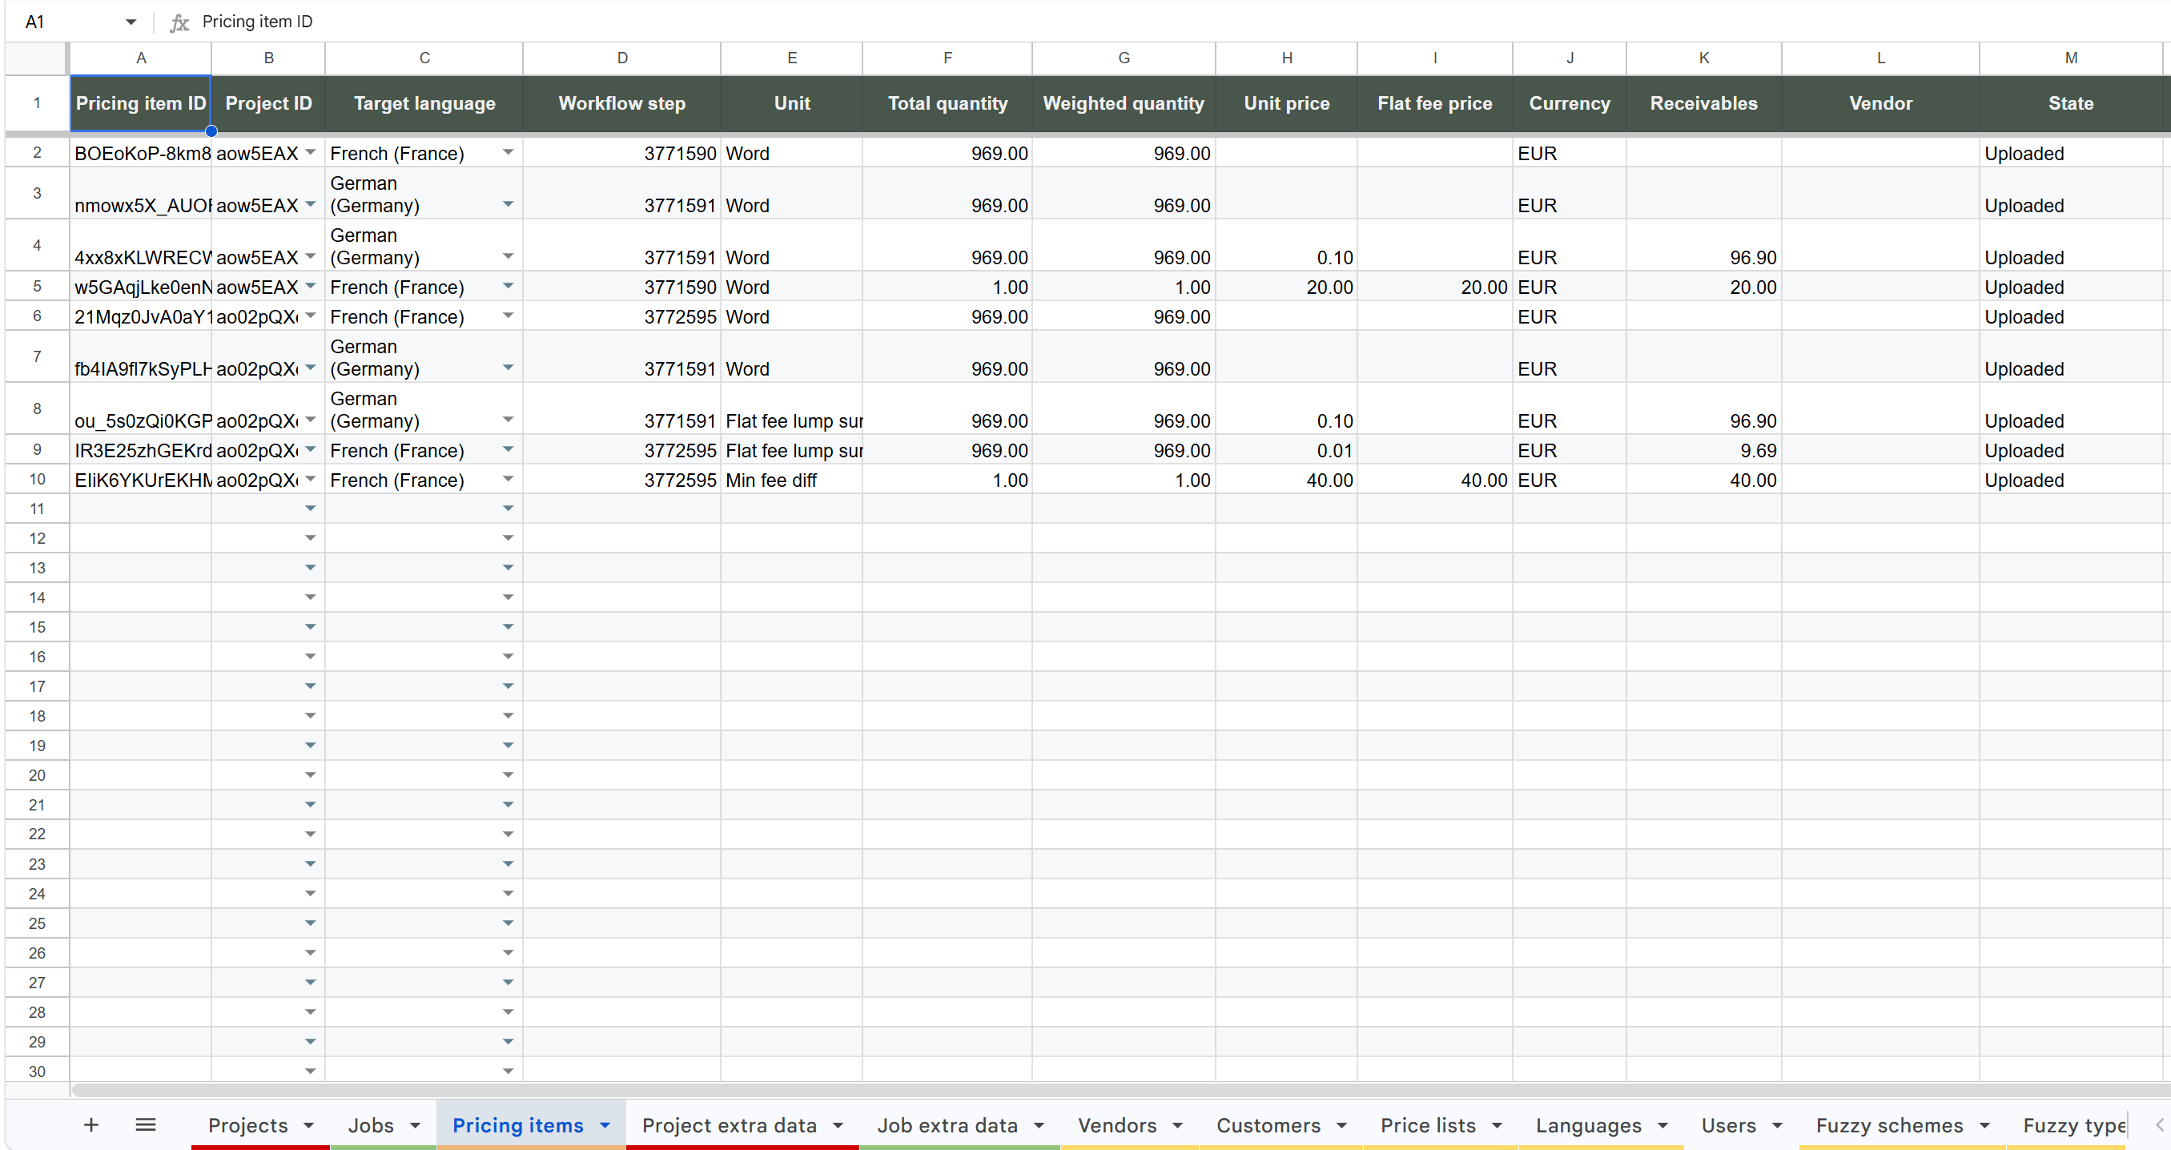This screenshot has width=2171, height=1150.
Task: Click the sheet tabs scroll arrow
Action: (x=2159, y=1124)
